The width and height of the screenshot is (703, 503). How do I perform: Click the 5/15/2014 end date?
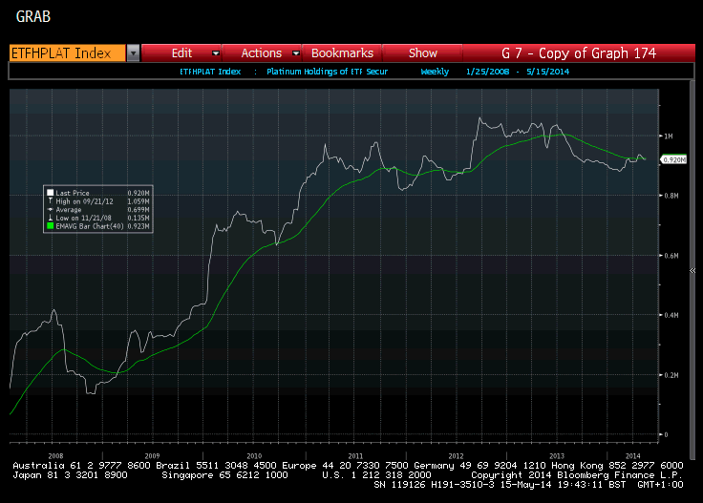(547, 72)
